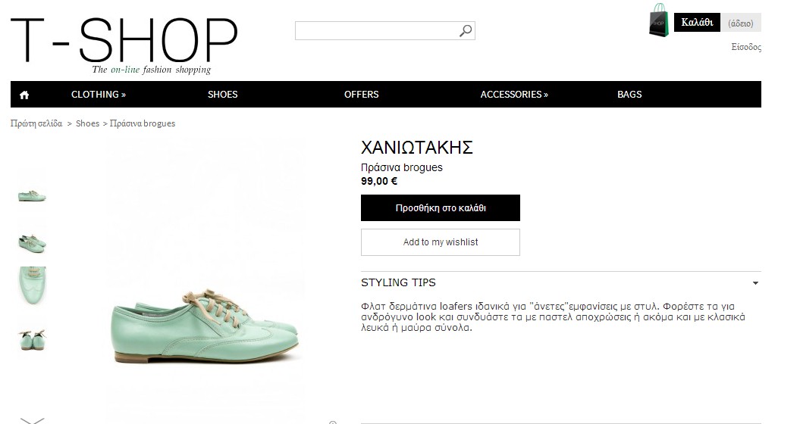This screenshot has width=800, height=424.
Task: Open the OFFERS menu item
Action: point(361,95)
